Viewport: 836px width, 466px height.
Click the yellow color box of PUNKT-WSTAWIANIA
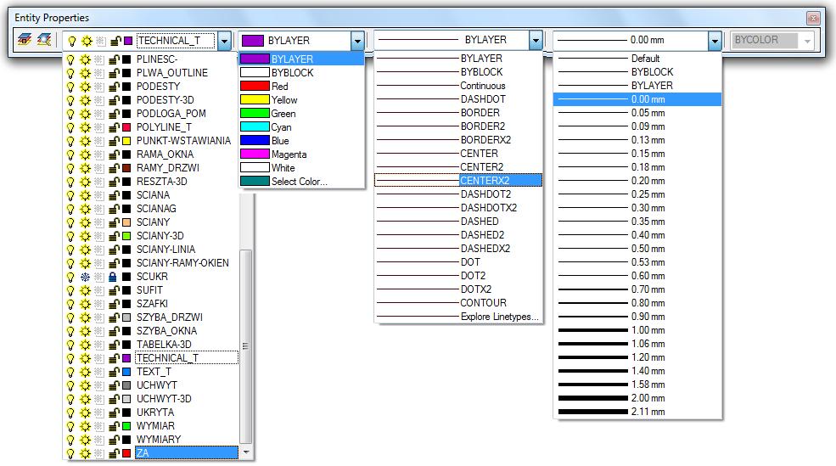pyautogui.click(x=126, y=141)
